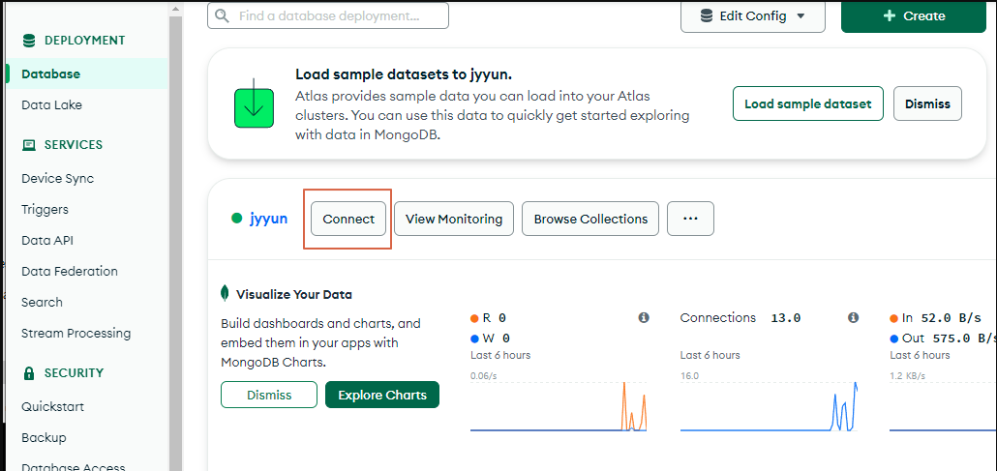The width and height of the screenshot is (997, 471).
Task: Open Browse Collections
Action: click(x=590, y=219)
